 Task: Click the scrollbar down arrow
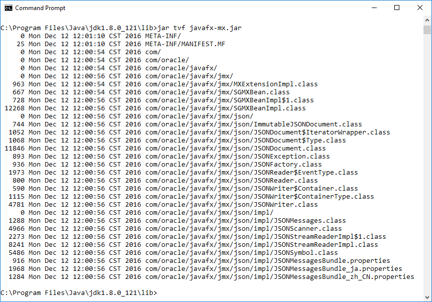tap(427, 297)
